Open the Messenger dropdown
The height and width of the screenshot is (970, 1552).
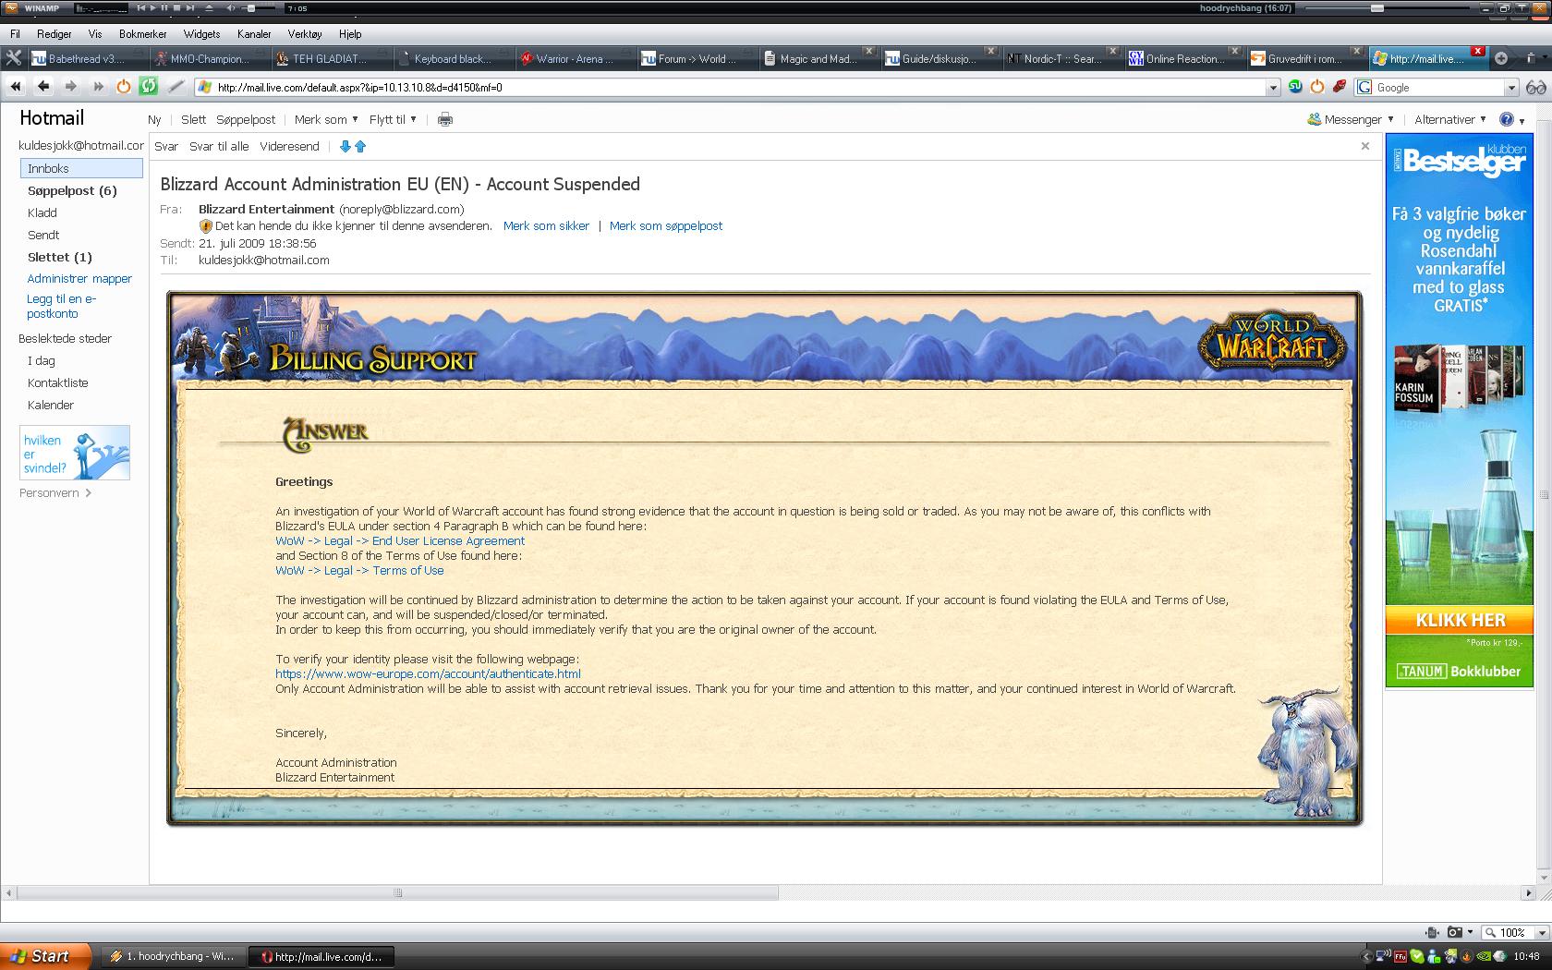1351,119
